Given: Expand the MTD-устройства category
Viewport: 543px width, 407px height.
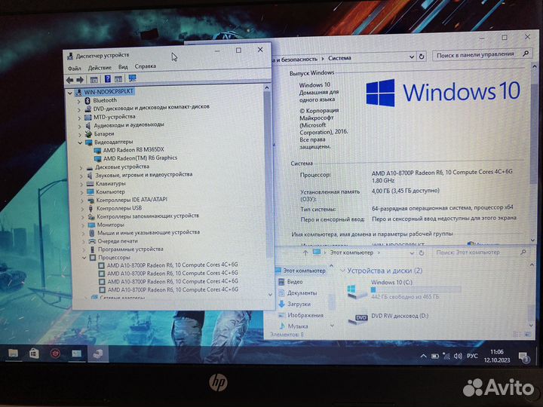Looking at the screenshot, I should pyautogui.click(x=79, y=118).
